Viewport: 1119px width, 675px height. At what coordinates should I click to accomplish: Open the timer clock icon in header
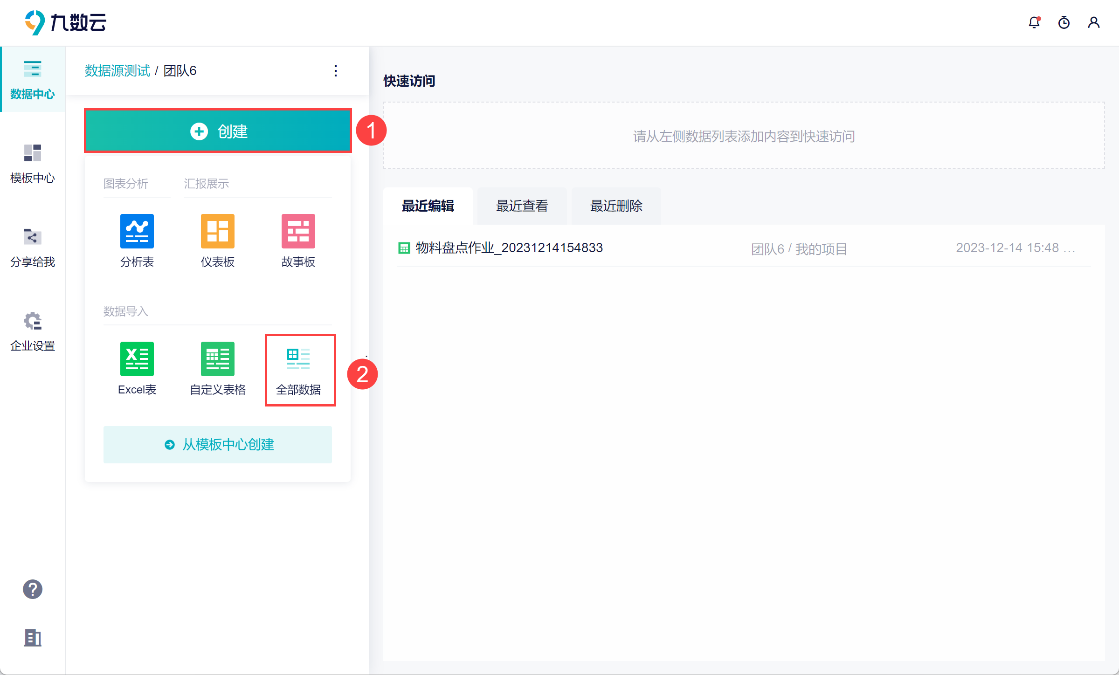[x=1064, y=22]
